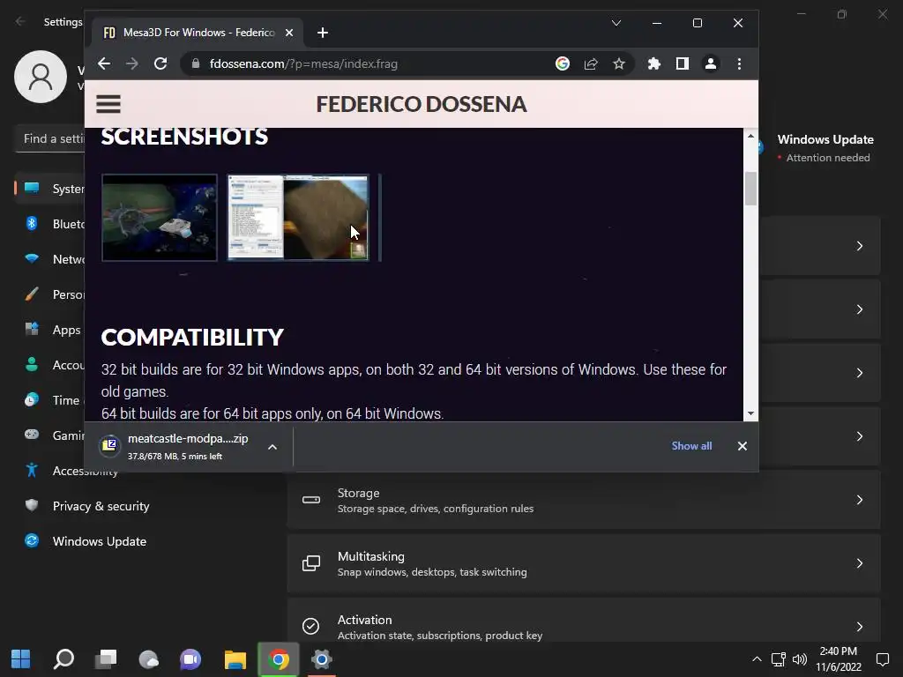Open Storage in Settings
The height and width of the screenshot is (677, 903).
(x=584, y=501)
